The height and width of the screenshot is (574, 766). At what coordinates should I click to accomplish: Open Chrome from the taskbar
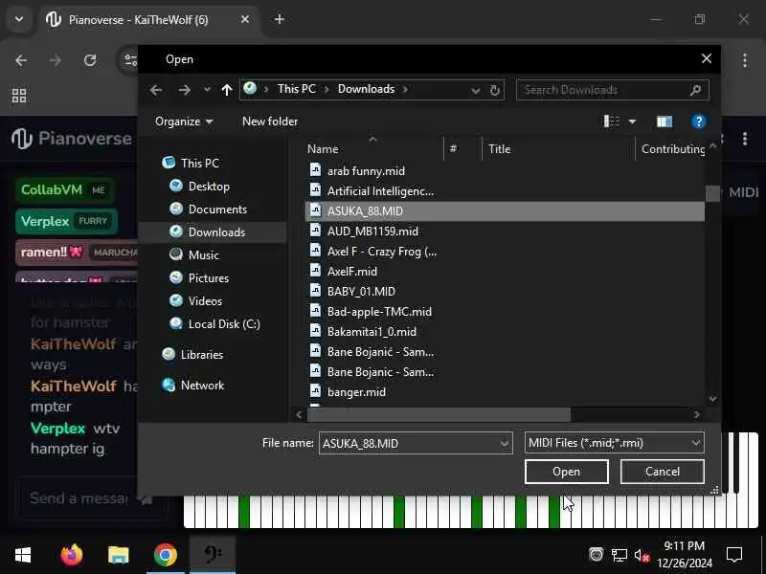coord(165,555)
